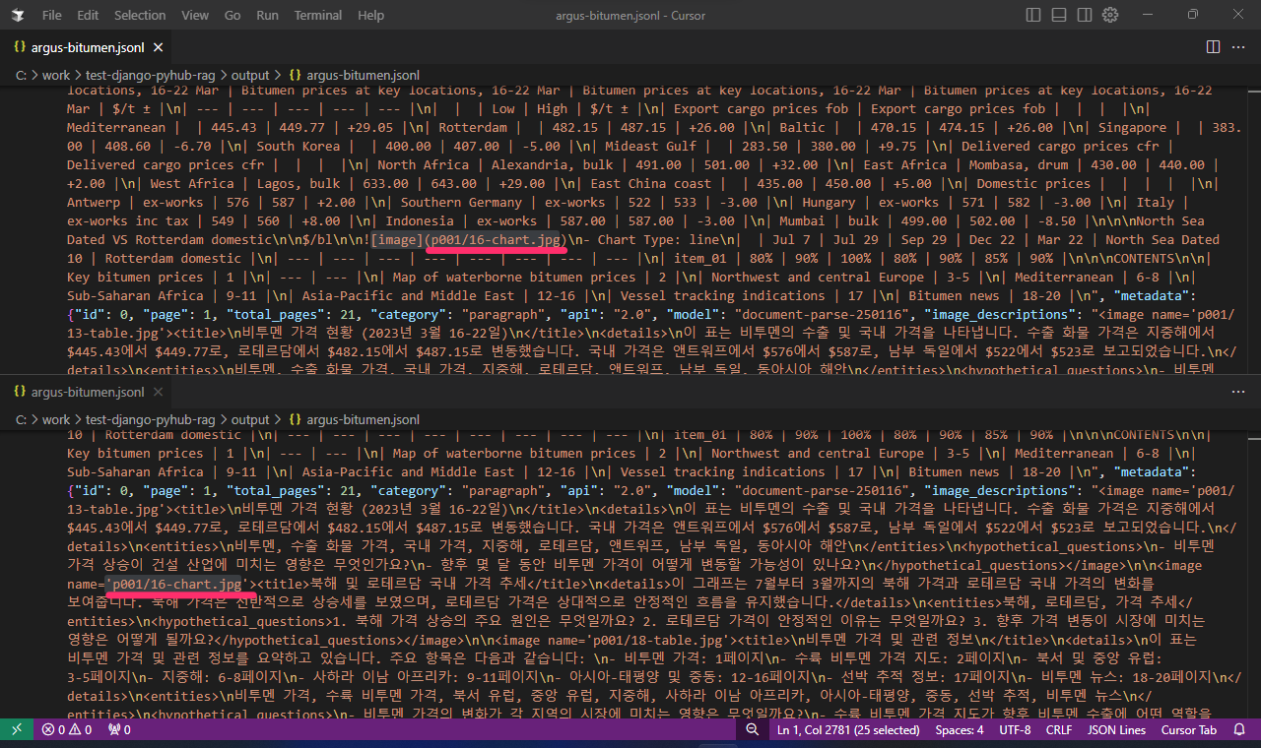Image resolution: width=1261 pixels, height=748 pixels.
Task: Click the Cursor app icon in title bar
Action: click(18, 16)
